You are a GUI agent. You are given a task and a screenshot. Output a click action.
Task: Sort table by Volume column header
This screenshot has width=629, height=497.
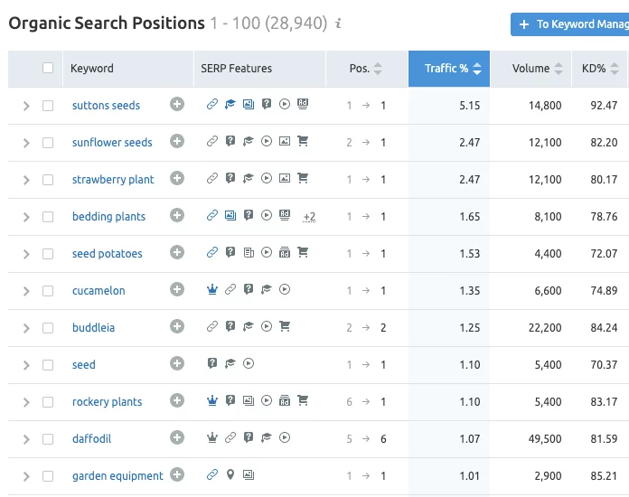point(530,68)
